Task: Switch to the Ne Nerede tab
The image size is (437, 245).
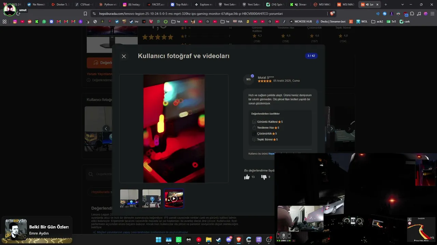Action: click(36, 4)
